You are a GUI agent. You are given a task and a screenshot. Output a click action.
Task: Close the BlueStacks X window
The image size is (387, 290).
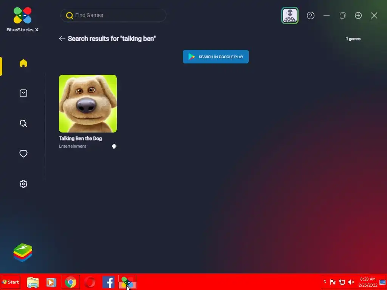click(x=374, y=15)
